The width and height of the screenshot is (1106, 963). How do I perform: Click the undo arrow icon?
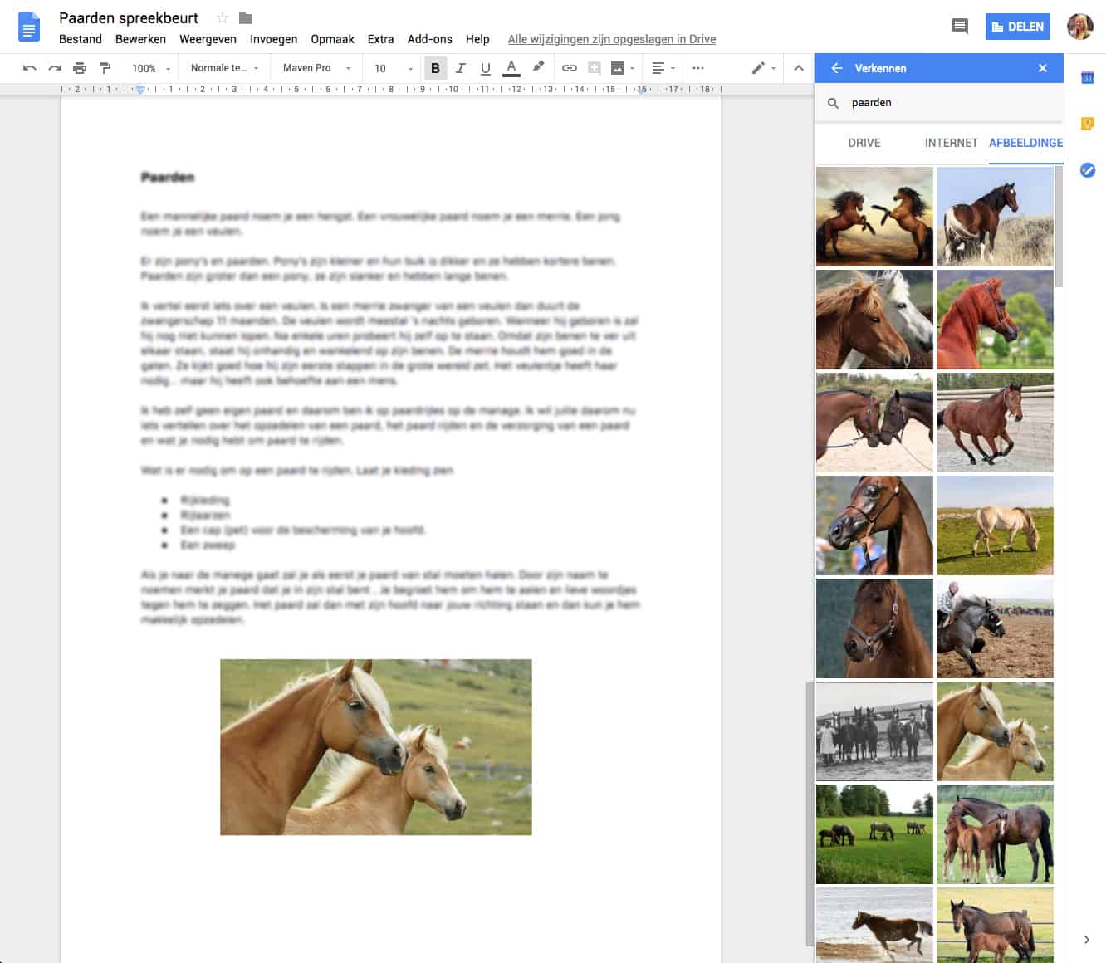point(30,68)
